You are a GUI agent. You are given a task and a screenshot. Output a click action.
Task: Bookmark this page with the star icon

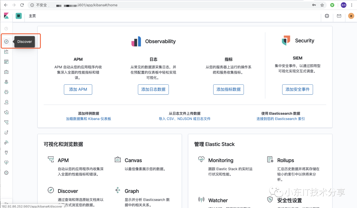[322, 5]
